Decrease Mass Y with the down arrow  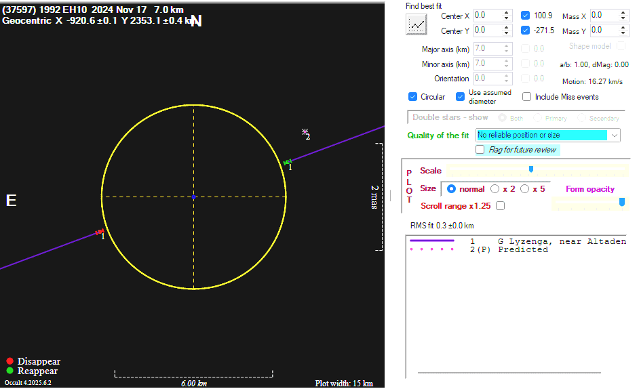pos(623,33)
